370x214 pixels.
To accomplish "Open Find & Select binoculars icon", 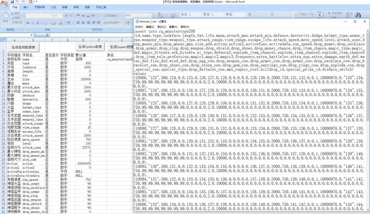I will (358, 15).
